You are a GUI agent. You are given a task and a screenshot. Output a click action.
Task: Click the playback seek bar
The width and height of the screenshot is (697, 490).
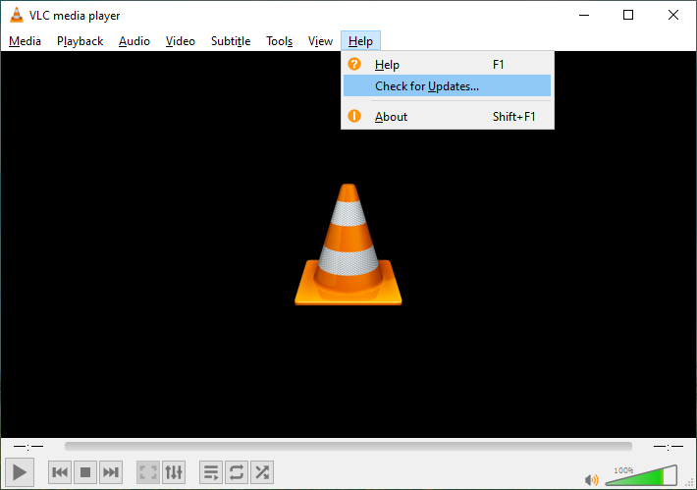[348, 446]
